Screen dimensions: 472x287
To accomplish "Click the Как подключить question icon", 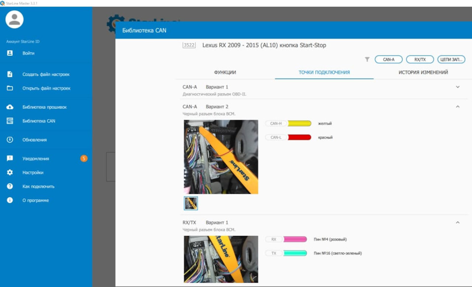I will 10,186.
